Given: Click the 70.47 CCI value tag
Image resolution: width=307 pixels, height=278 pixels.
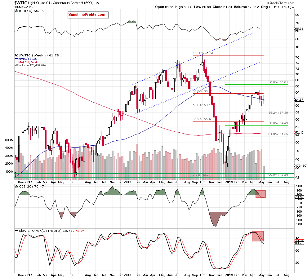Looking at the screenshot, I should (299, 197).
